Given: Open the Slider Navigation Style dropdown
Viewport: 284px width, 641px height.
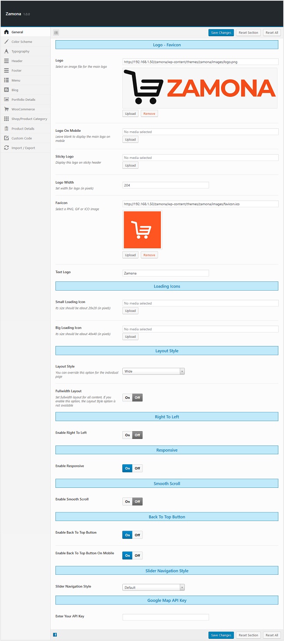Looking at the screenshot, I should click(154, 587).
